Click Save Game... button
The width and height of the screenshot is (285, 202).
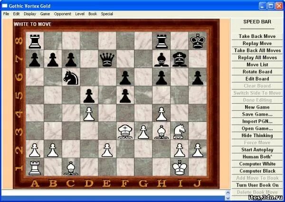point(257,114)
